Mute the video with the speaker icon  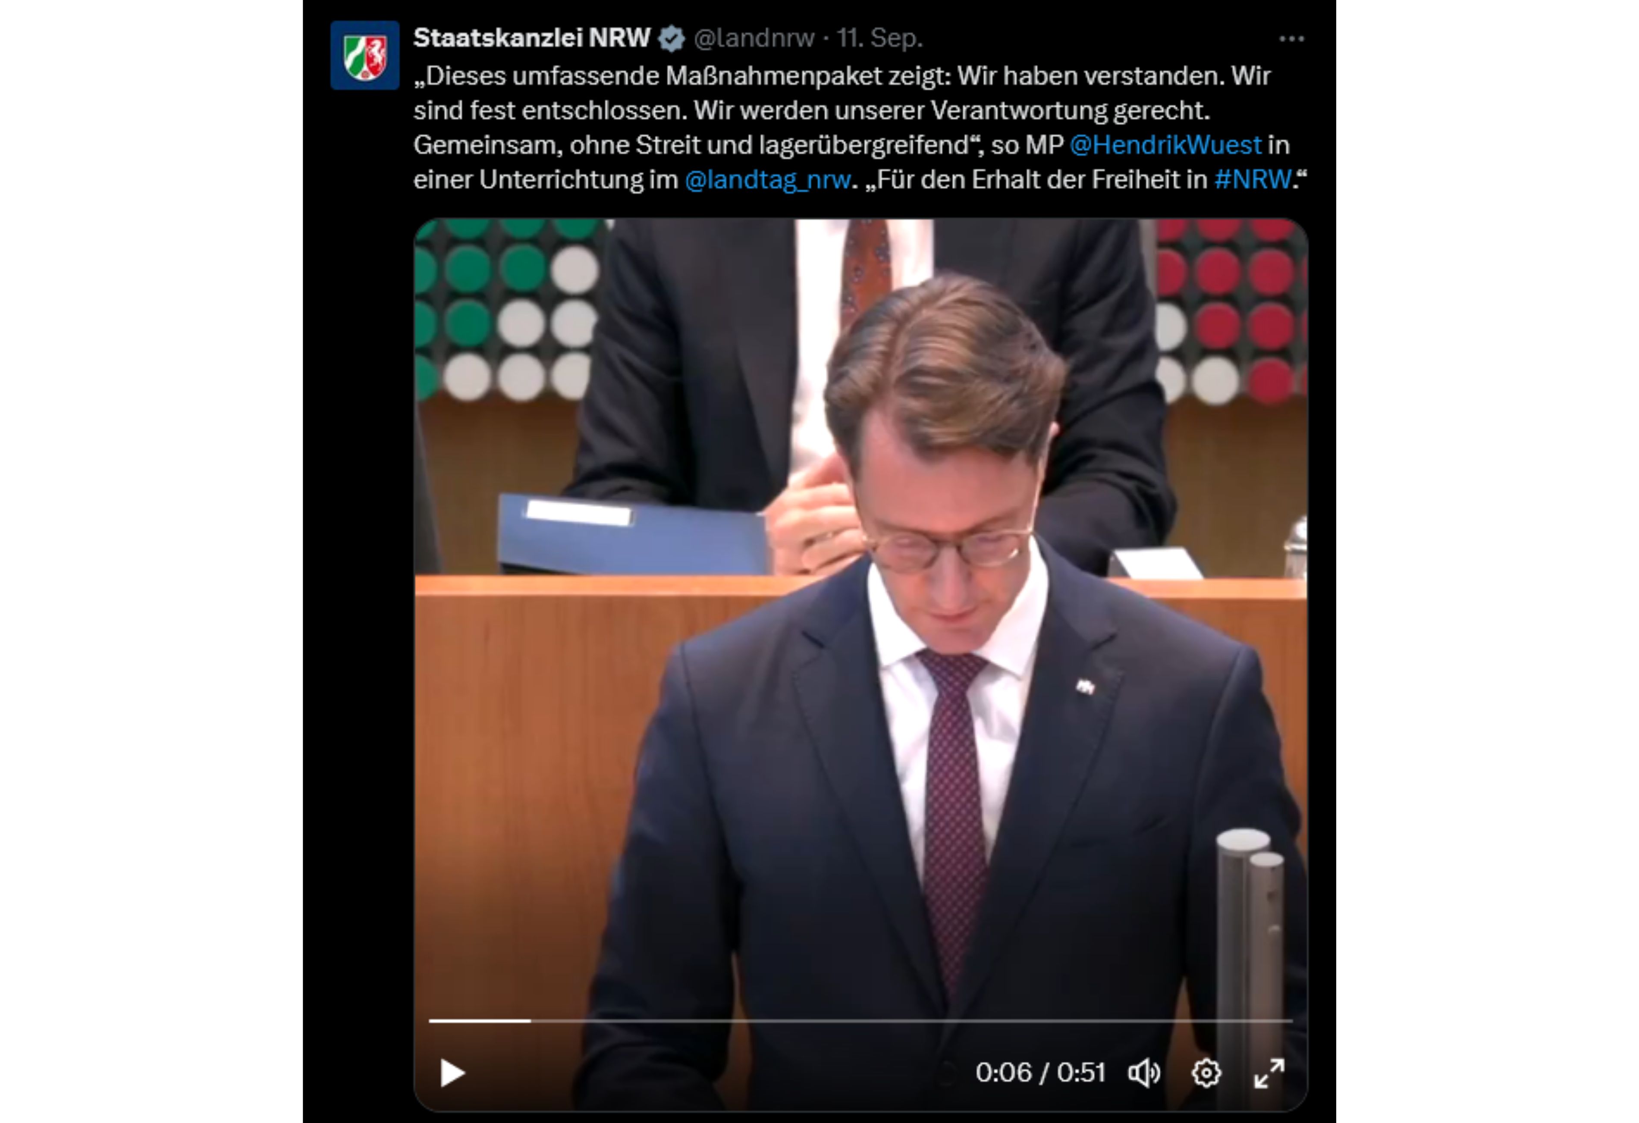point(1144,1073)
